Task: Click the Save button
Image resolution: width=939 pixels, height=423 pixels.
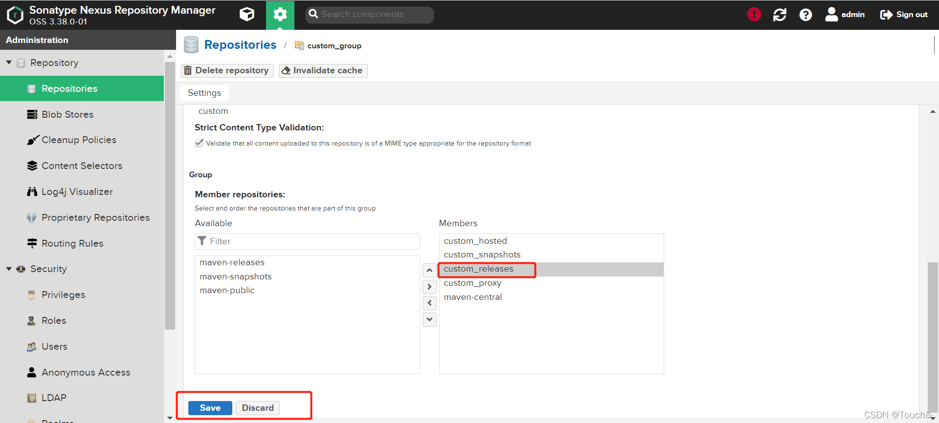Action: [210, 408]
